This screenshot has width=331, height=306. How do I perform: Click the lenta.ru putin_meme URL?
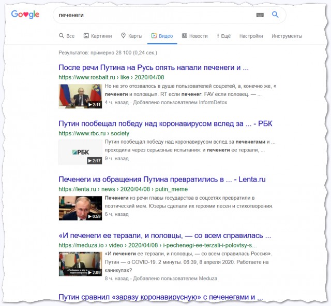tap(123, 189)
